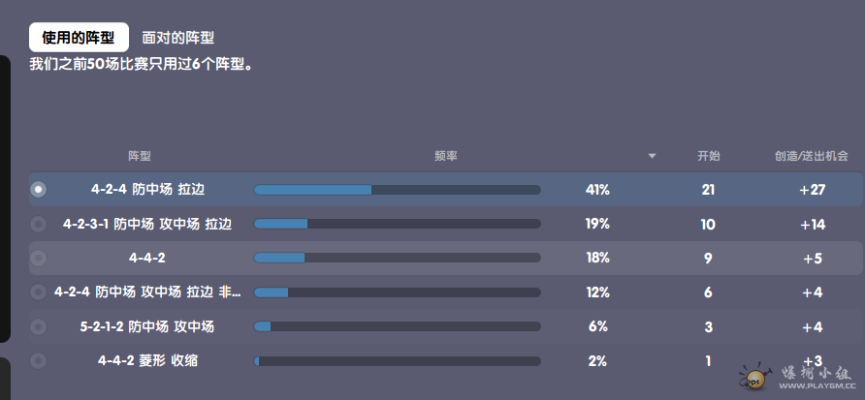Sort by the 阵型 column header
The width and height of the screenshot is (865, 400).
pyautogui.click(x=140, y=156)
